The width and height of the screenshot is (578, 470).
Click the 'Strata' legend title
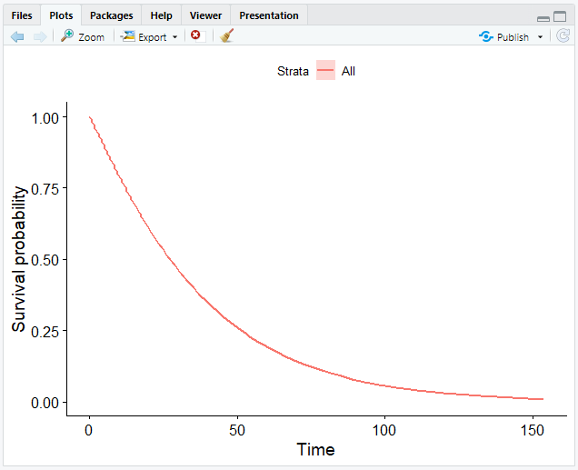point(293,71)
